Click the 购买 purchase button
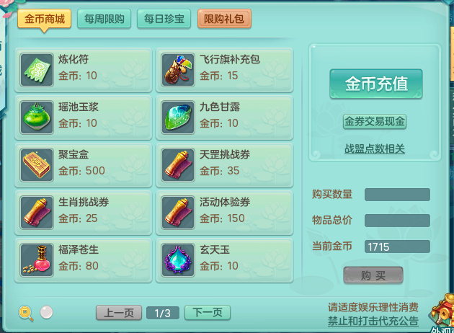The image size is (454, 333). (x=373, y=275)
